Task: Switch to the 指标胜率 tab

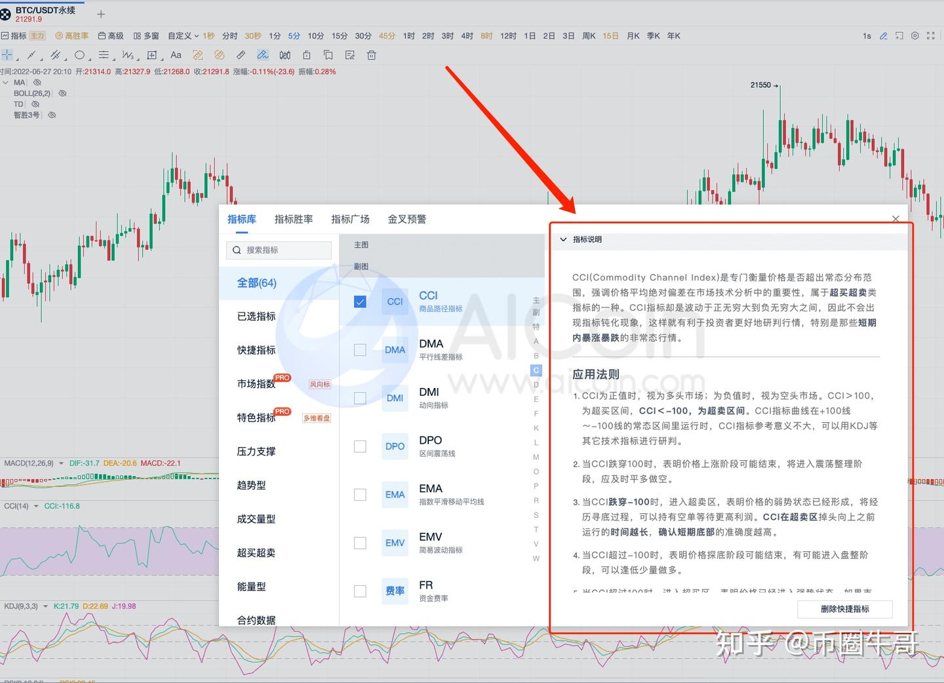Action: click(x=294, y=219)
